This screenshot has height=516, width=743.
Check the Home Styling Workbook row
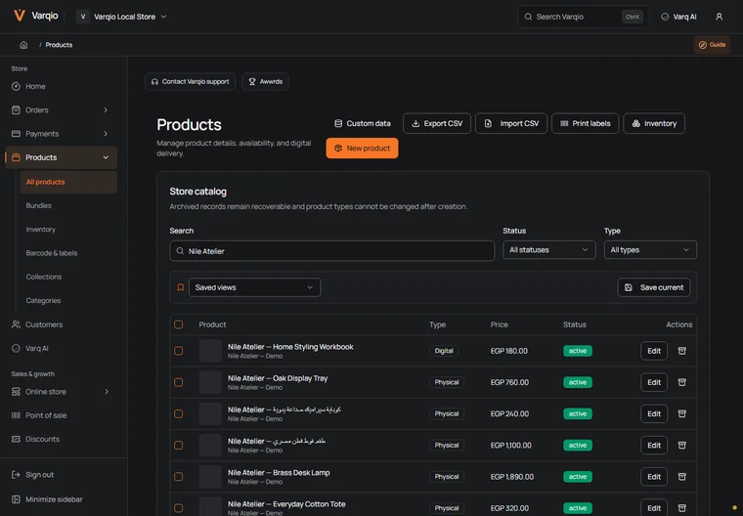click(x=179, y=351)
